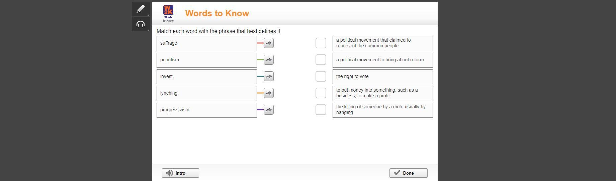The height and width of the screenshot is (181, 616).
Task: Click the progressivism word box
Action: click(206, 110)
